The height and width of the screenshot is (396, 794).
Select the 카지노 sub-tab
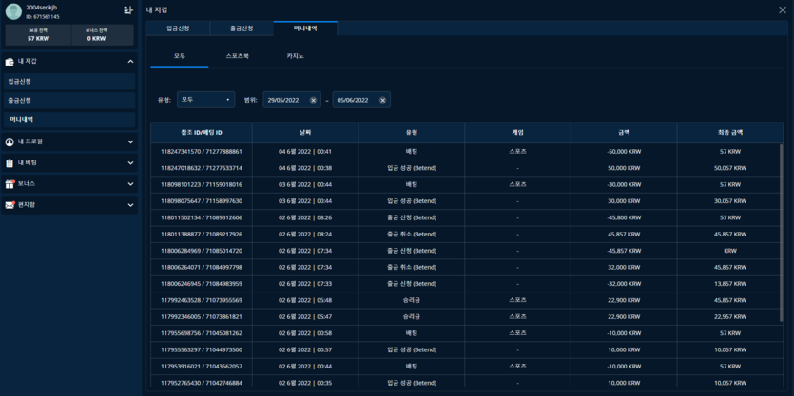pyautogui.click(x=295, y=56)
